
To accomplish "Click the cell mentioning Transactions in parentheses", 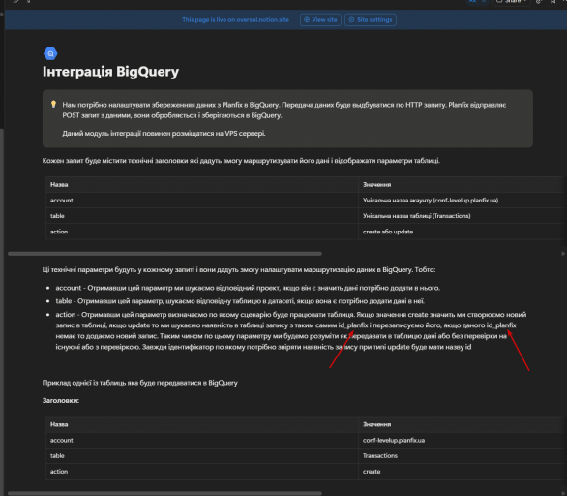I will [x=463, y=216].
